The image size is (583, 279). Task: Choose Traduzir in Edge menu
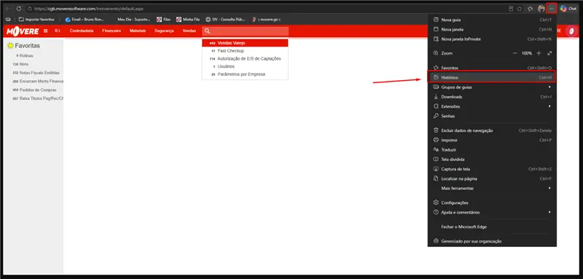point(492,150)
